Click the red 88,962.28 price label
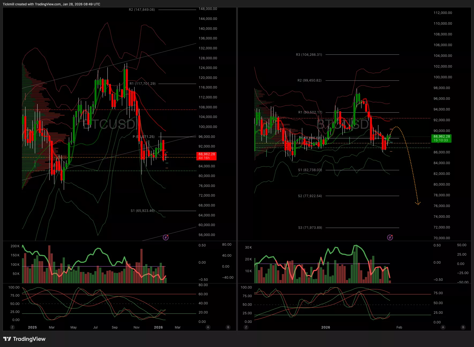The height and width of the screenshot is (347, 474). tap(206, 156)
